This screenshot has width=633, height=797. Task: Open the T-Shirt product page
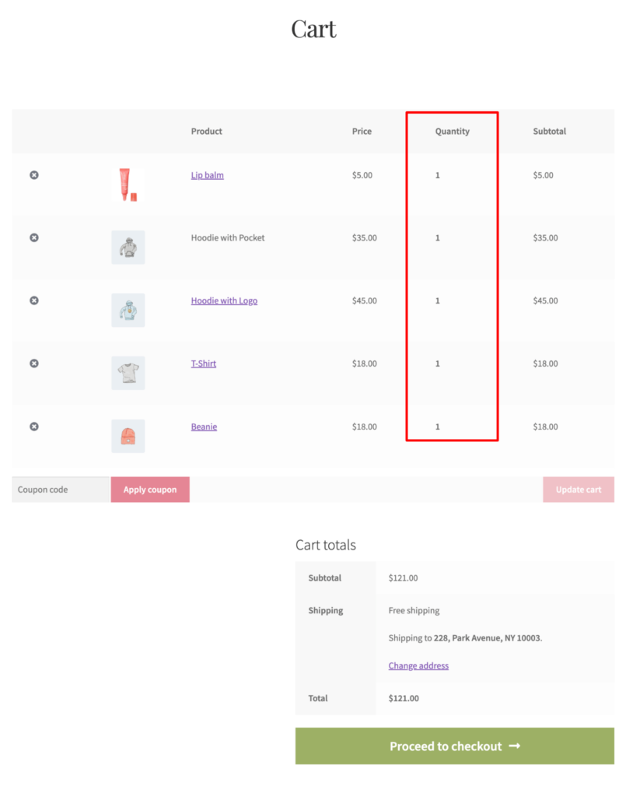(204, 363)
